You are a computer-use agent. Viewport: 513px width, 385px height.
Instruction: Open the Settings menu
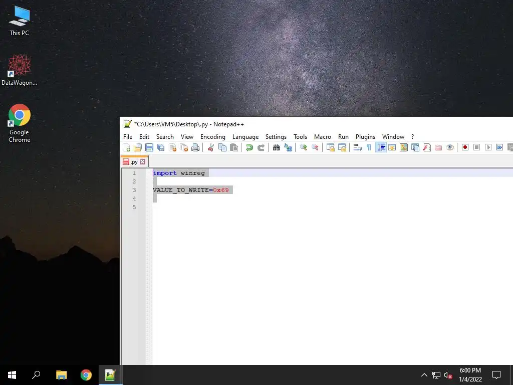tap(276, 137)
